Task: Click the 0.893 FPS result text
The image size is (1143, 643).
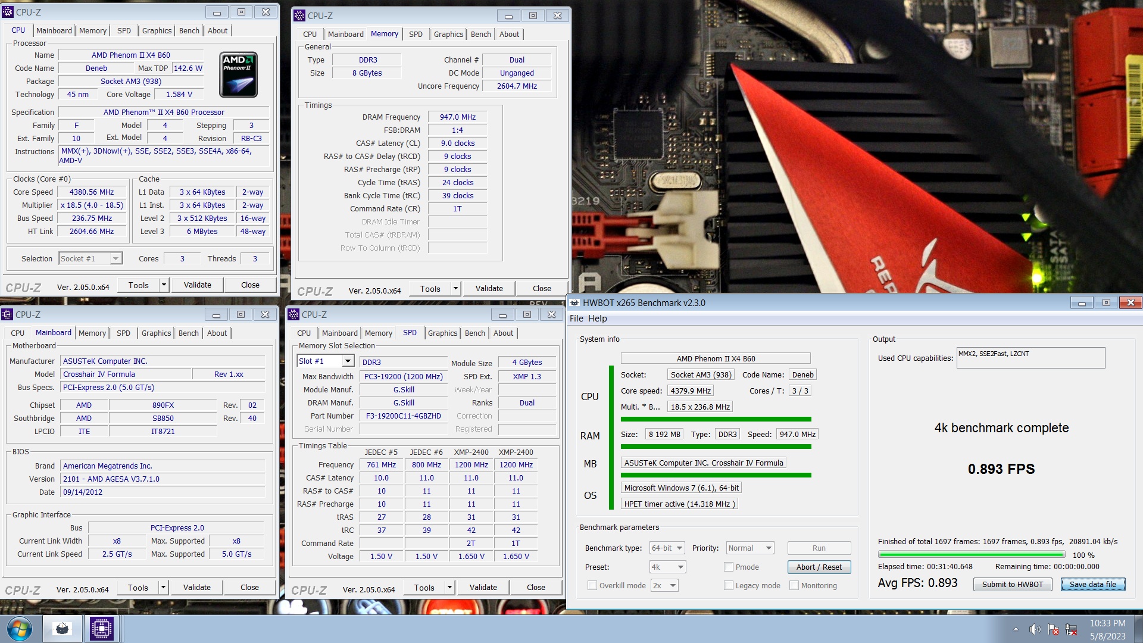Action: [x=1001, y=469]
